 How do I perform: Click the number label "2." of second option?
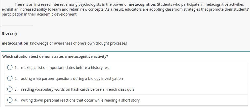point(16,79)
